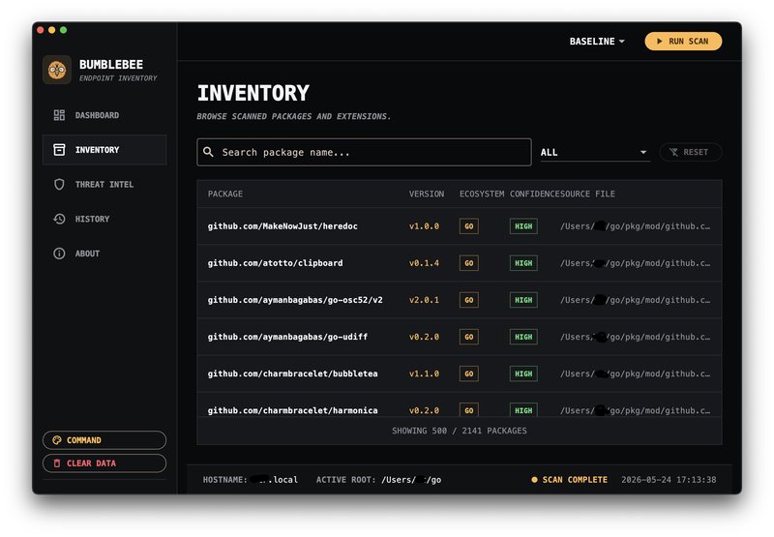The width and height of the screenshot is (774, 537).
Task: Open the ALL ecosystem filter dropdown
Action: [x=595, y=152]
